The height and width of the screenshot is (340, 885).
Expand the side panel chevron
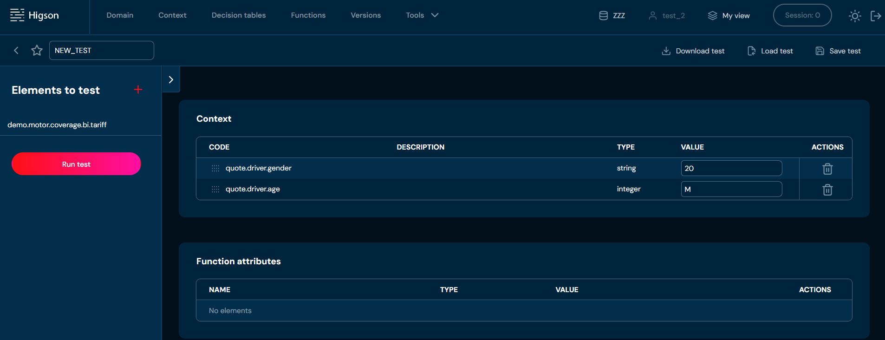tap(171, 79)
